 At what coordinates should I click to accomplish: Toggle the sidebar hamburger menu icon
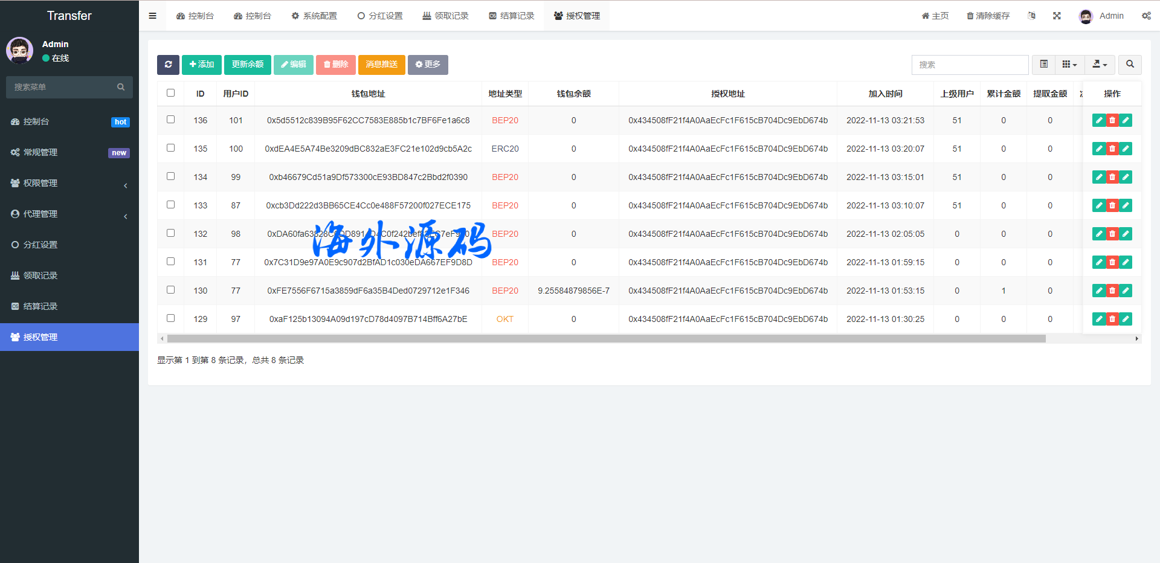point(152,16)
